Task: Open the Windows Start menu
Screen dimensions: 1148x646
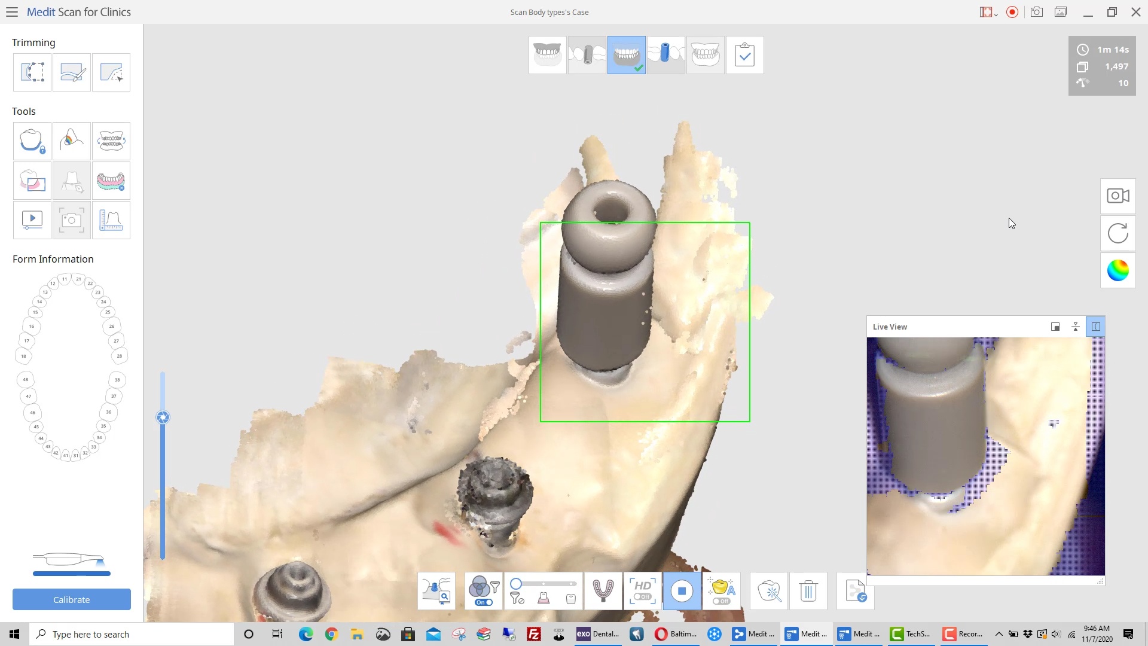Action: pyautogui.click(x=14, y=634)
